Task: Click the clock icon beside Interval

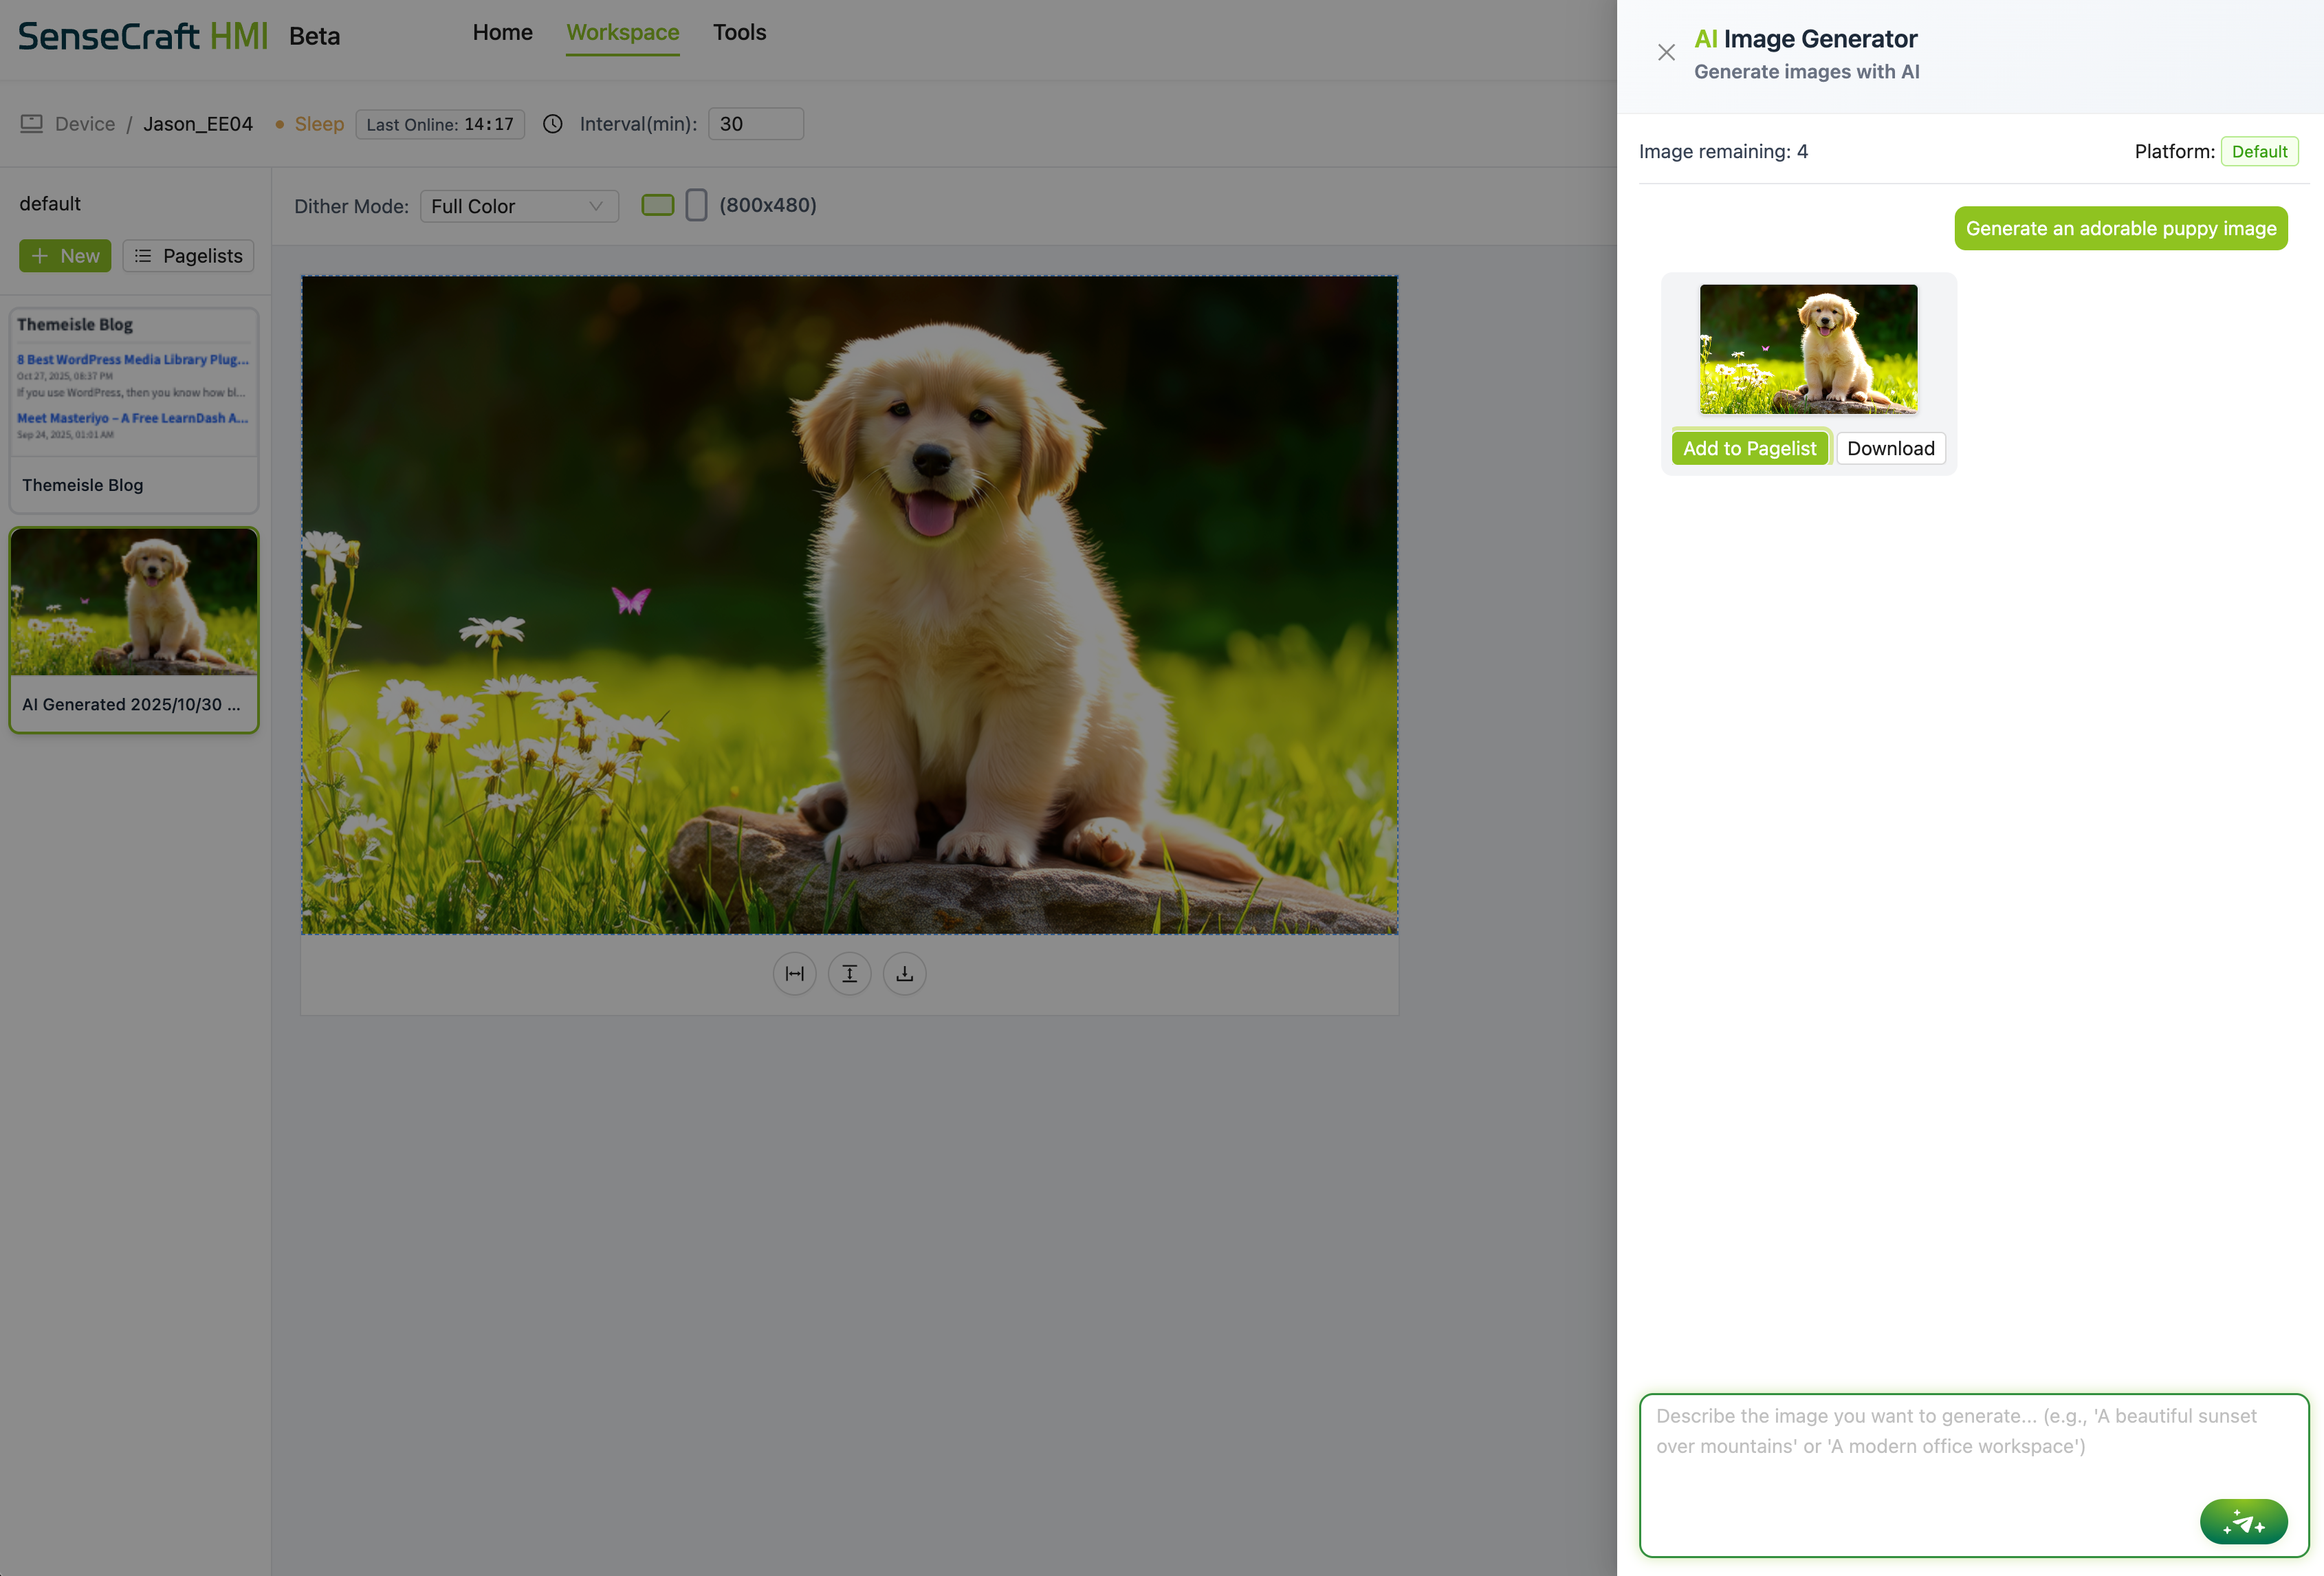Action: click(553, 124)
